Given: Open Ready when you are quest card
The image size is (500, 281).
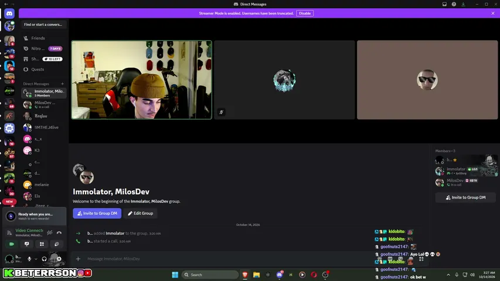Looking at the screenshot, I should tap(35, 216).
